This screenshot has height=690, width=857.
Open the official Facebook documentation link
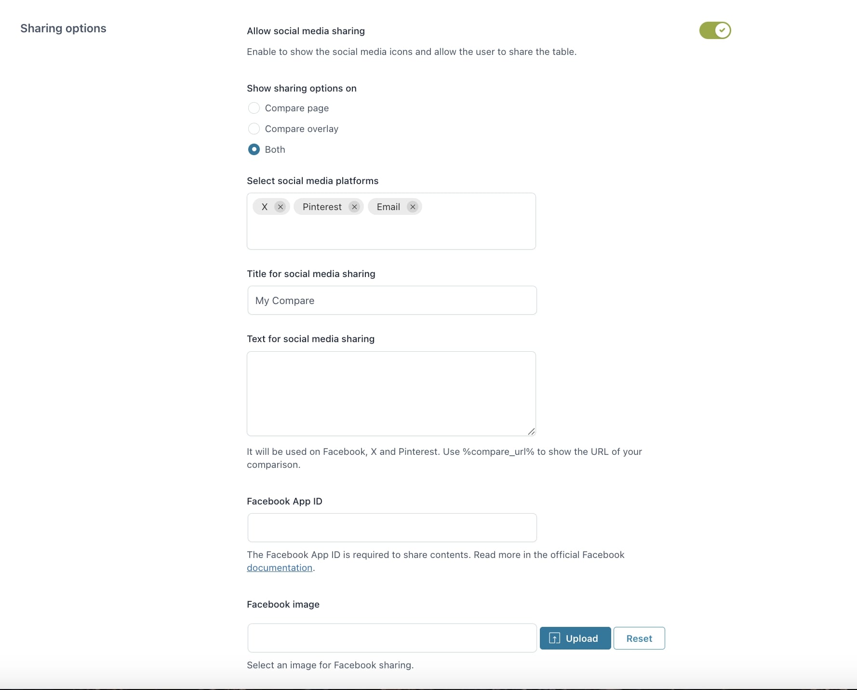280,568
